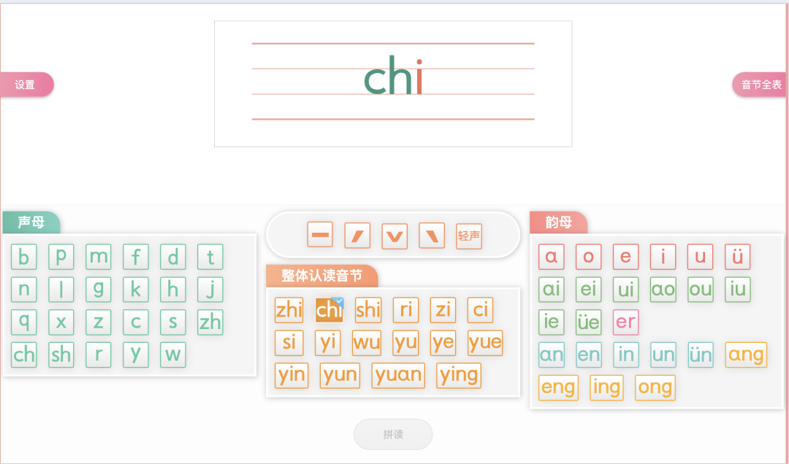Open the 音节全表 syllable table

(x=763, y=85)
